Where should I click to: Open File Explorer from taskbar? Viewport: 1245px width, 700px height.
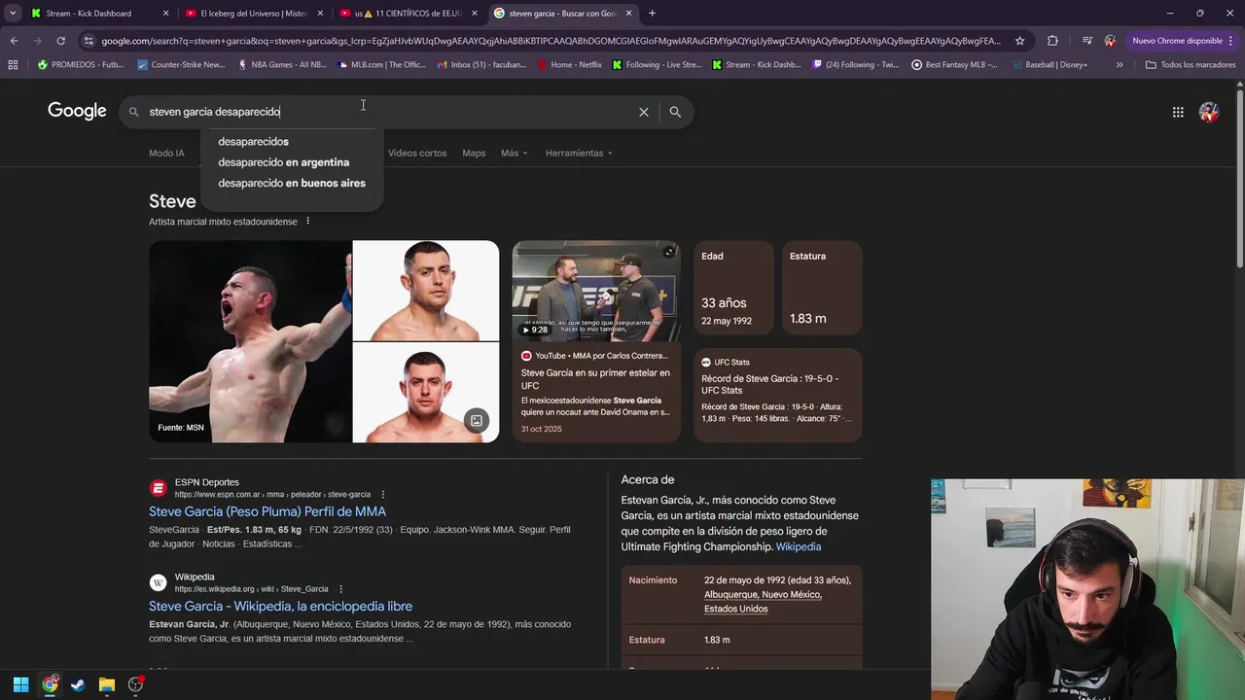pyautogui.click(x=107, y=684)
